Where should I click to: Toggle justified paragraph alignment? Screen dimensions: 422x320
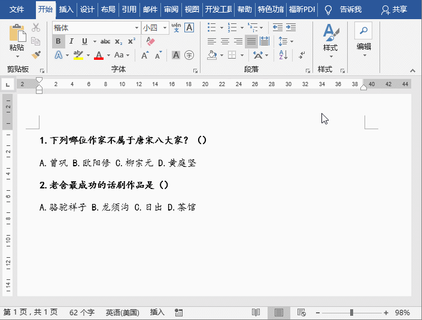pyautogui.click(x=251, y=41)
